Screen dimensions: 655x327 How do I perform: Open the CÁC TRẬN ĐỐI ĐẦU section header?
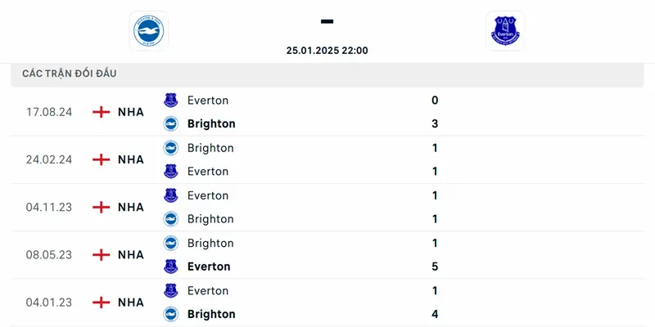(70, 74)
